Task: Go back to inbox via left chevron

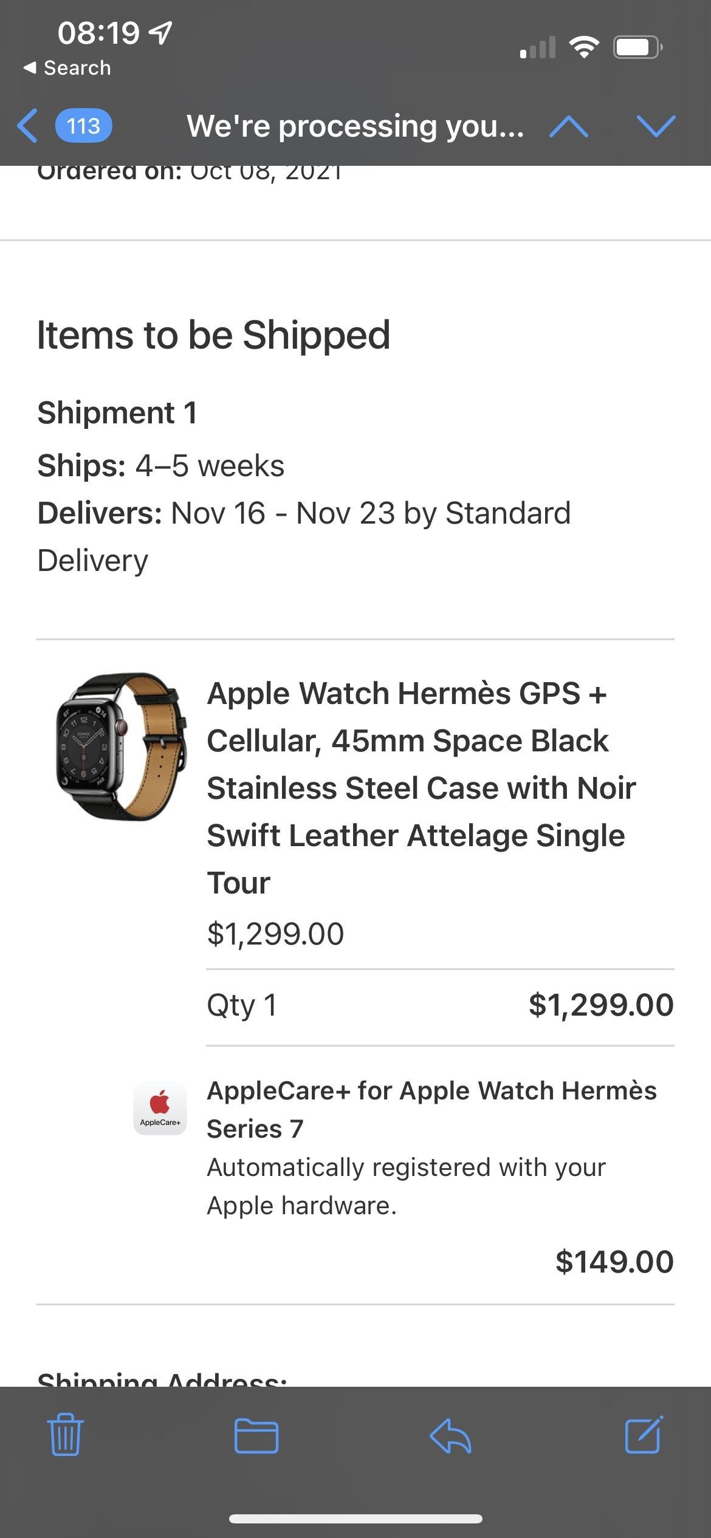Action: tap(27, 126)
